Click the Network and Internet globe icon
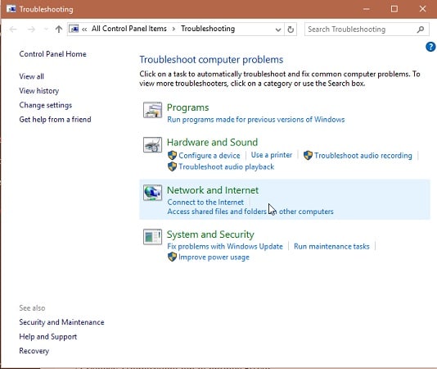Image resolution: width=437 pixels, height=369 pixels. click(152, 193)
